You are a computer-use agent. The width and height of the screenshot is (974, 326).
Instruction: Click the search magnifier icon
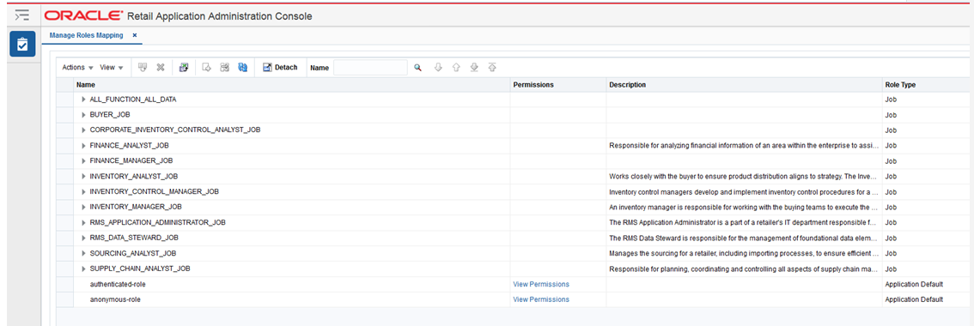[418, 68]
